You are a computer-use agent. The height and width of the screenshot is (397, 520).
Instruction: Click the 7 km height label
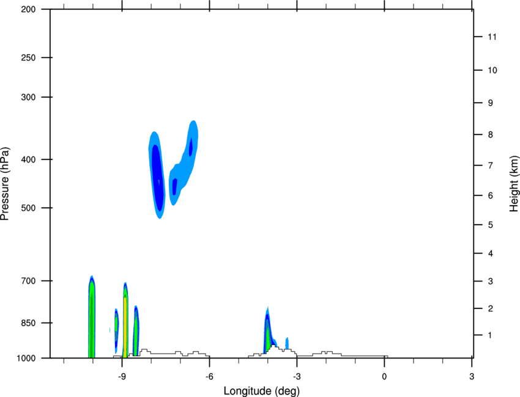(490, 166)
